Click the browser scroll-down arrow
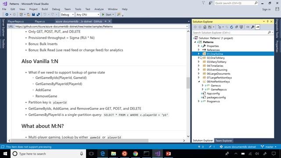Image resolution: width=281 pixels, height=158 pixels. click(188, 136)
